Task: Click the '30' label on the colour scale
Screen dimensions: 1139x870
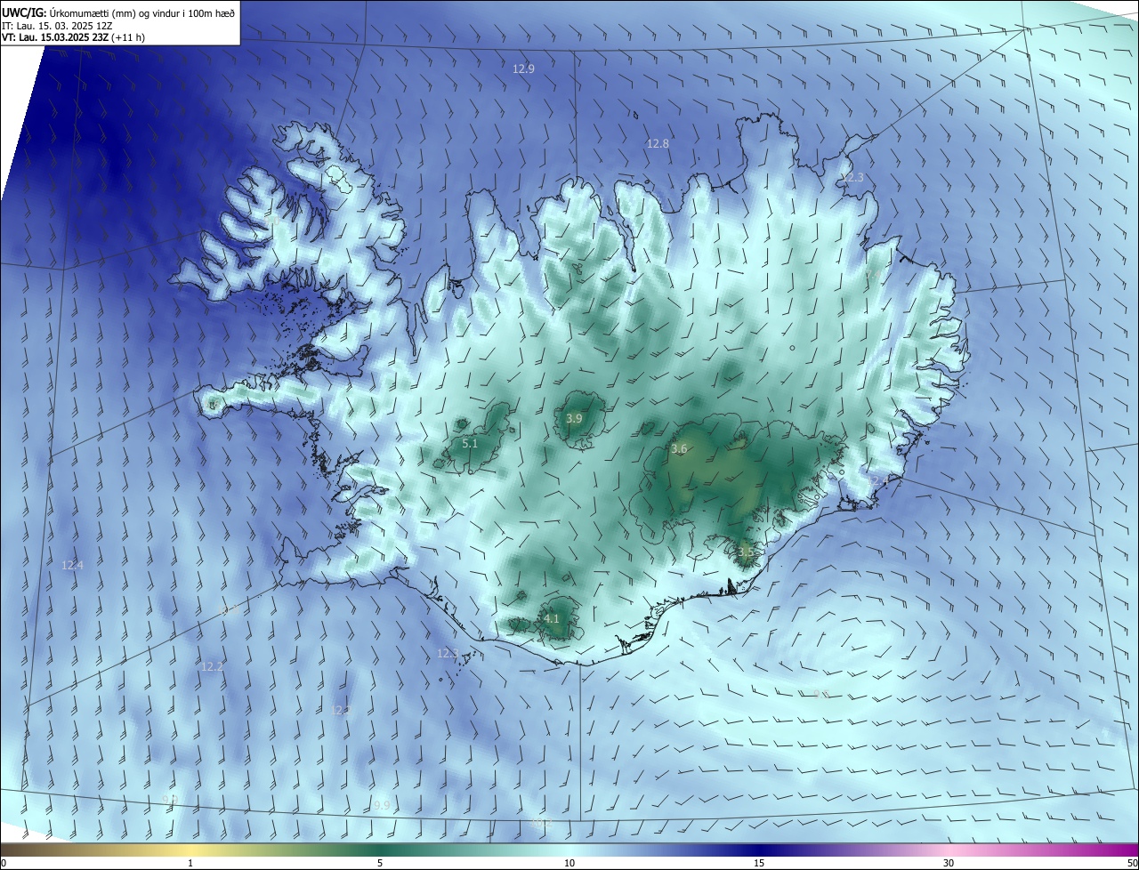Action: pos(949,863)
